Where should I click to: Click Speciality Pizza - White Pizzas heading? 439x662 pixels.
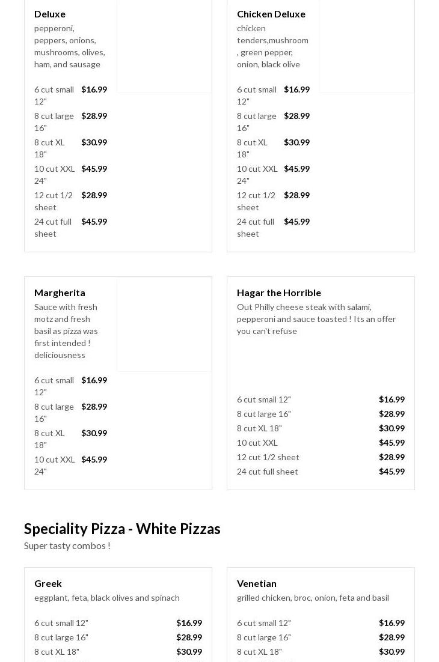122,529
